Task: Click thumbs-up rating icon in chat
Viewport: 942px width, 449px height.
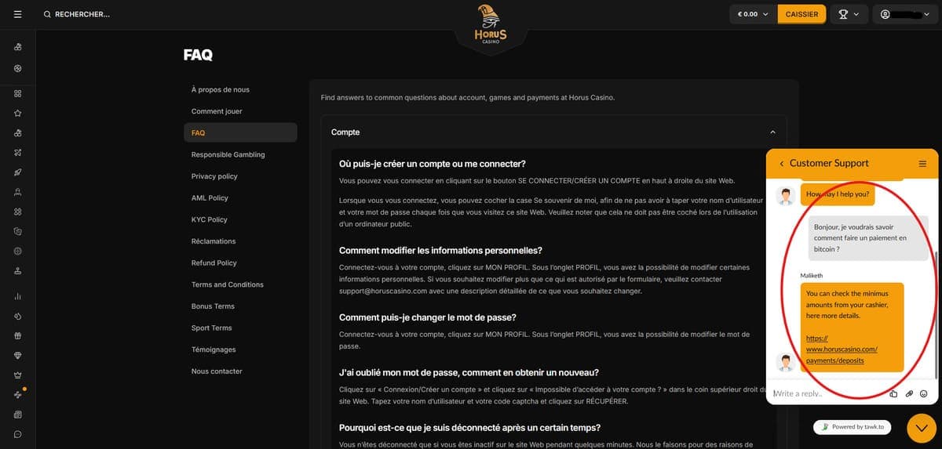Action: pos(893,393)
